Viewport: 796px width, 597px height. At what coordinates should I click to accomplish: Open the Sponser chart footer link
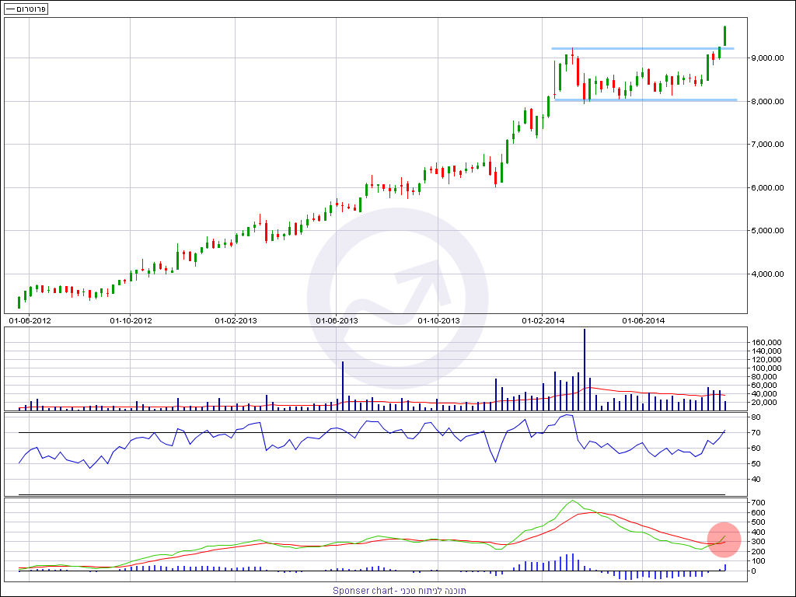[x=400, y=591]
